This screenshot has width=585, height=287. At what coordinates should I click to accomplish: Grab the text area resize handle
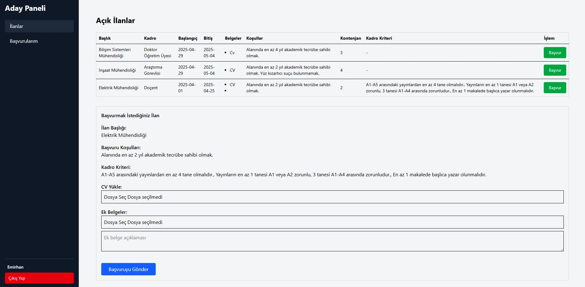click(x=562, y=249)
